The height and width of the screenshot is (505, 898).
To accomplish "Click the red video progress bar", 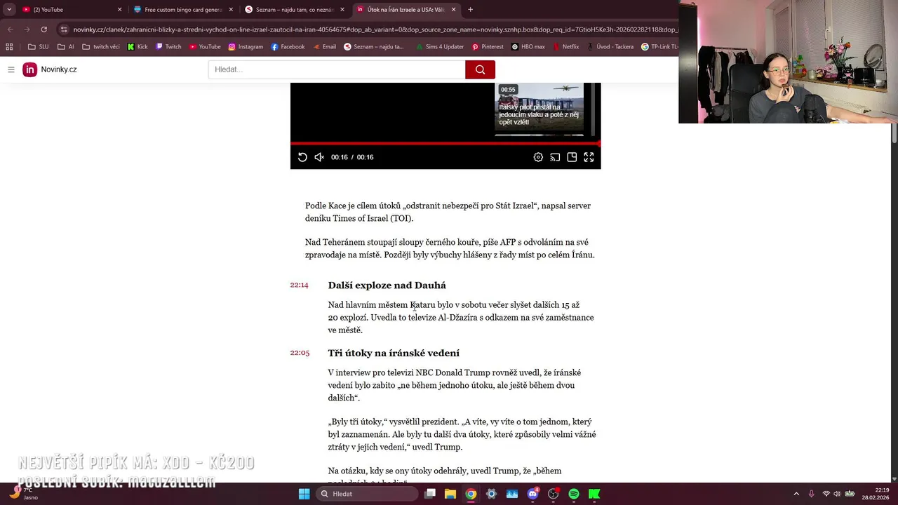I will [x=445, y=143].
